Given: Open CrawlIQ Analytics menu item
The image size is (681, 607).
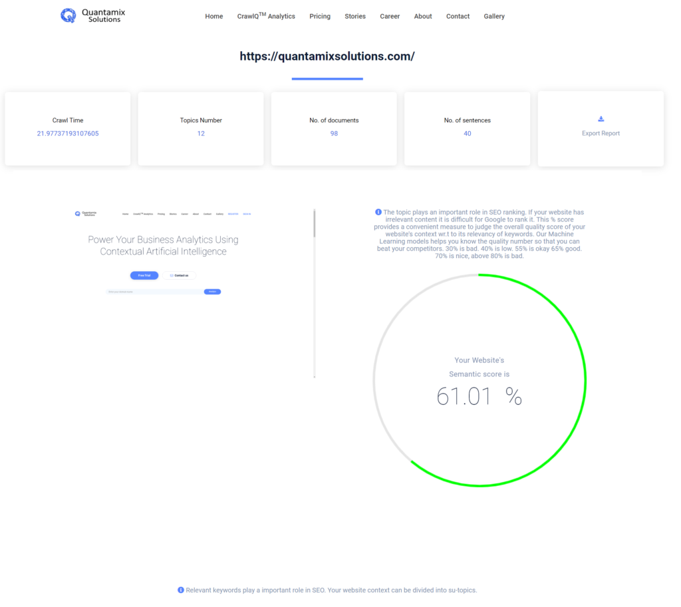Looking at the screenshot, I should click(266, 16).
